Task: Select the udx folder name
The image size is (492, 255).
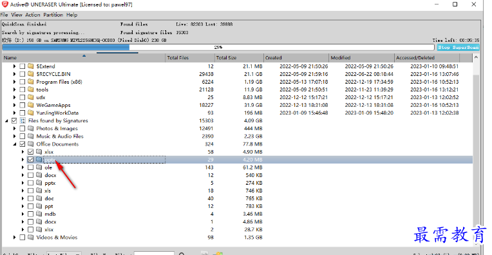Action: (41, 97)
